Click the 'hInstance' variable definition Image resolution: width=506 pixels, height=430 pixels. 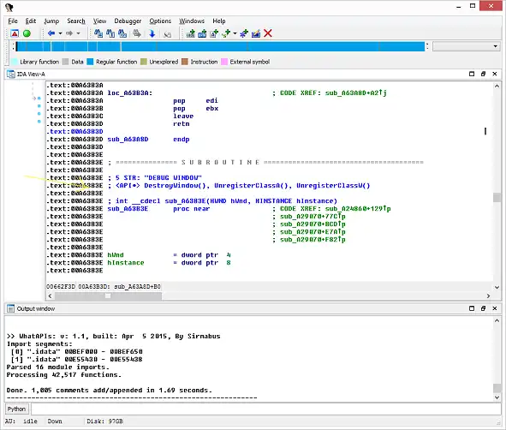(126, 263)
